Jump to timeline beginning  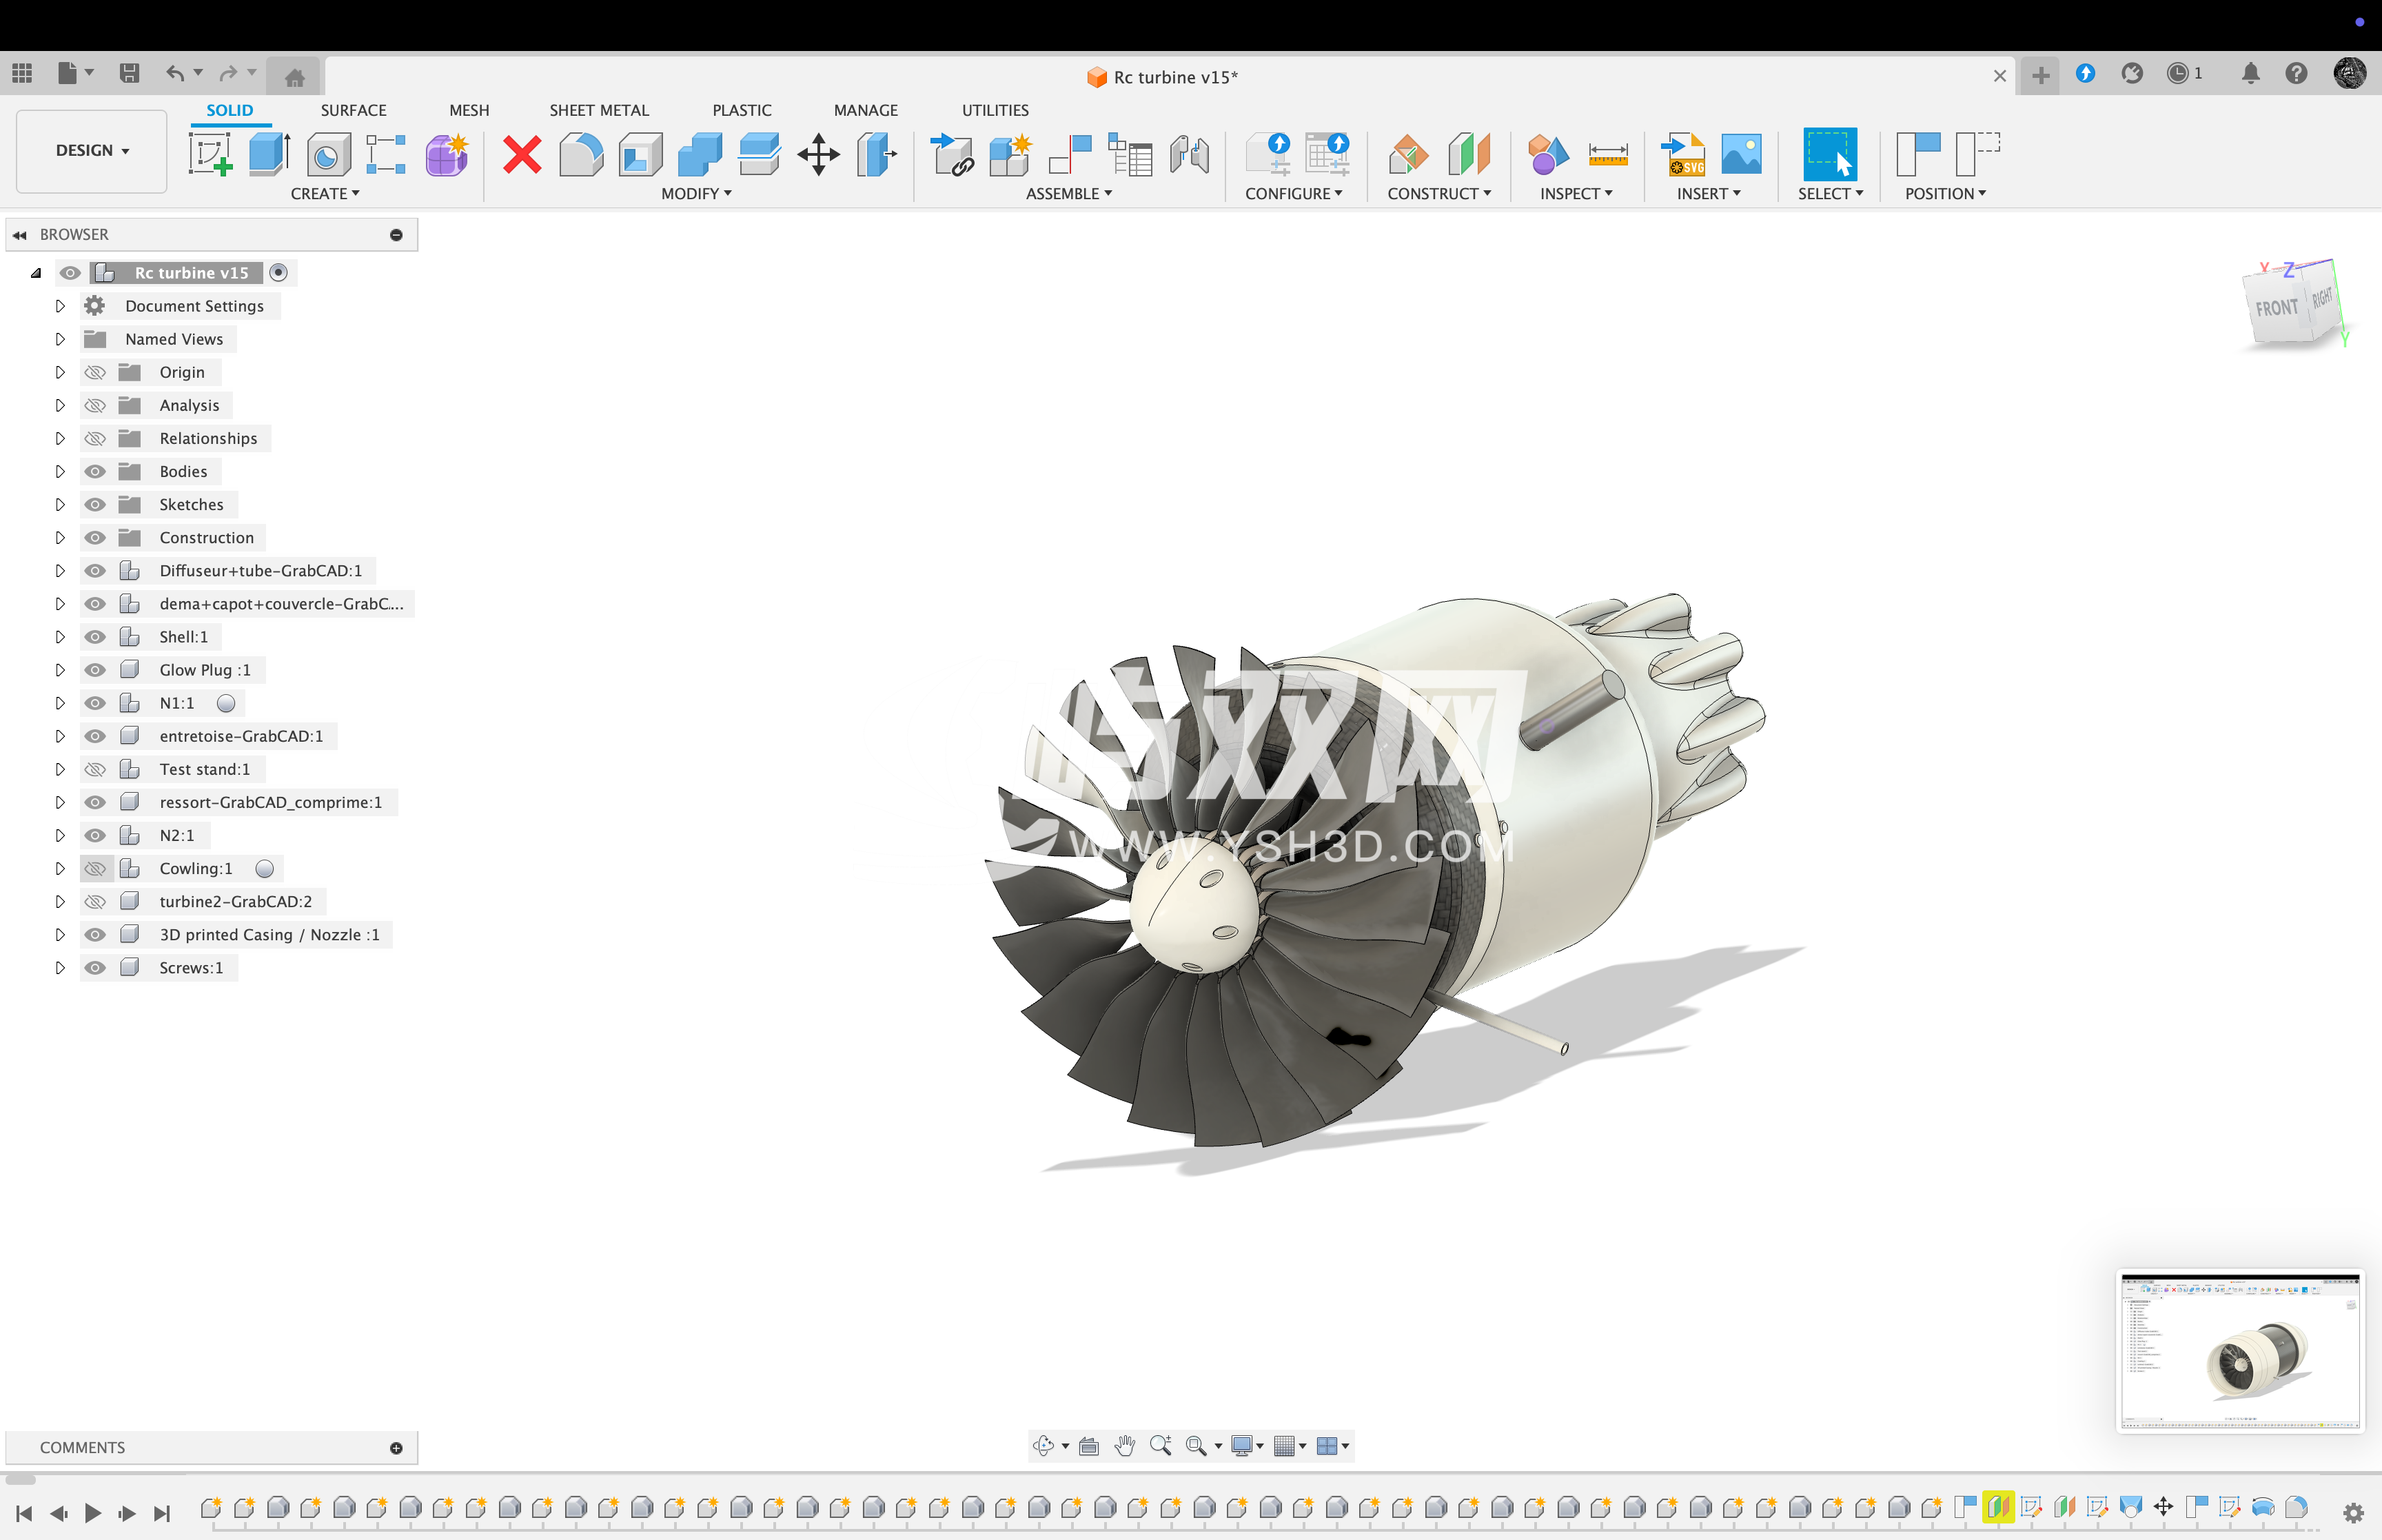[x=24, y=1513]
